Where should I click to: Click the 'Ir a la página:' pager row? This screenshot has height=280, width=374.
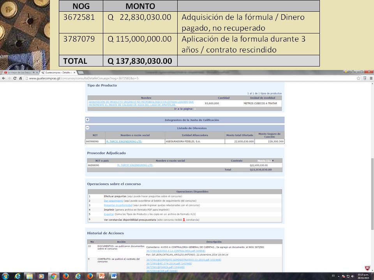point(185,109)
